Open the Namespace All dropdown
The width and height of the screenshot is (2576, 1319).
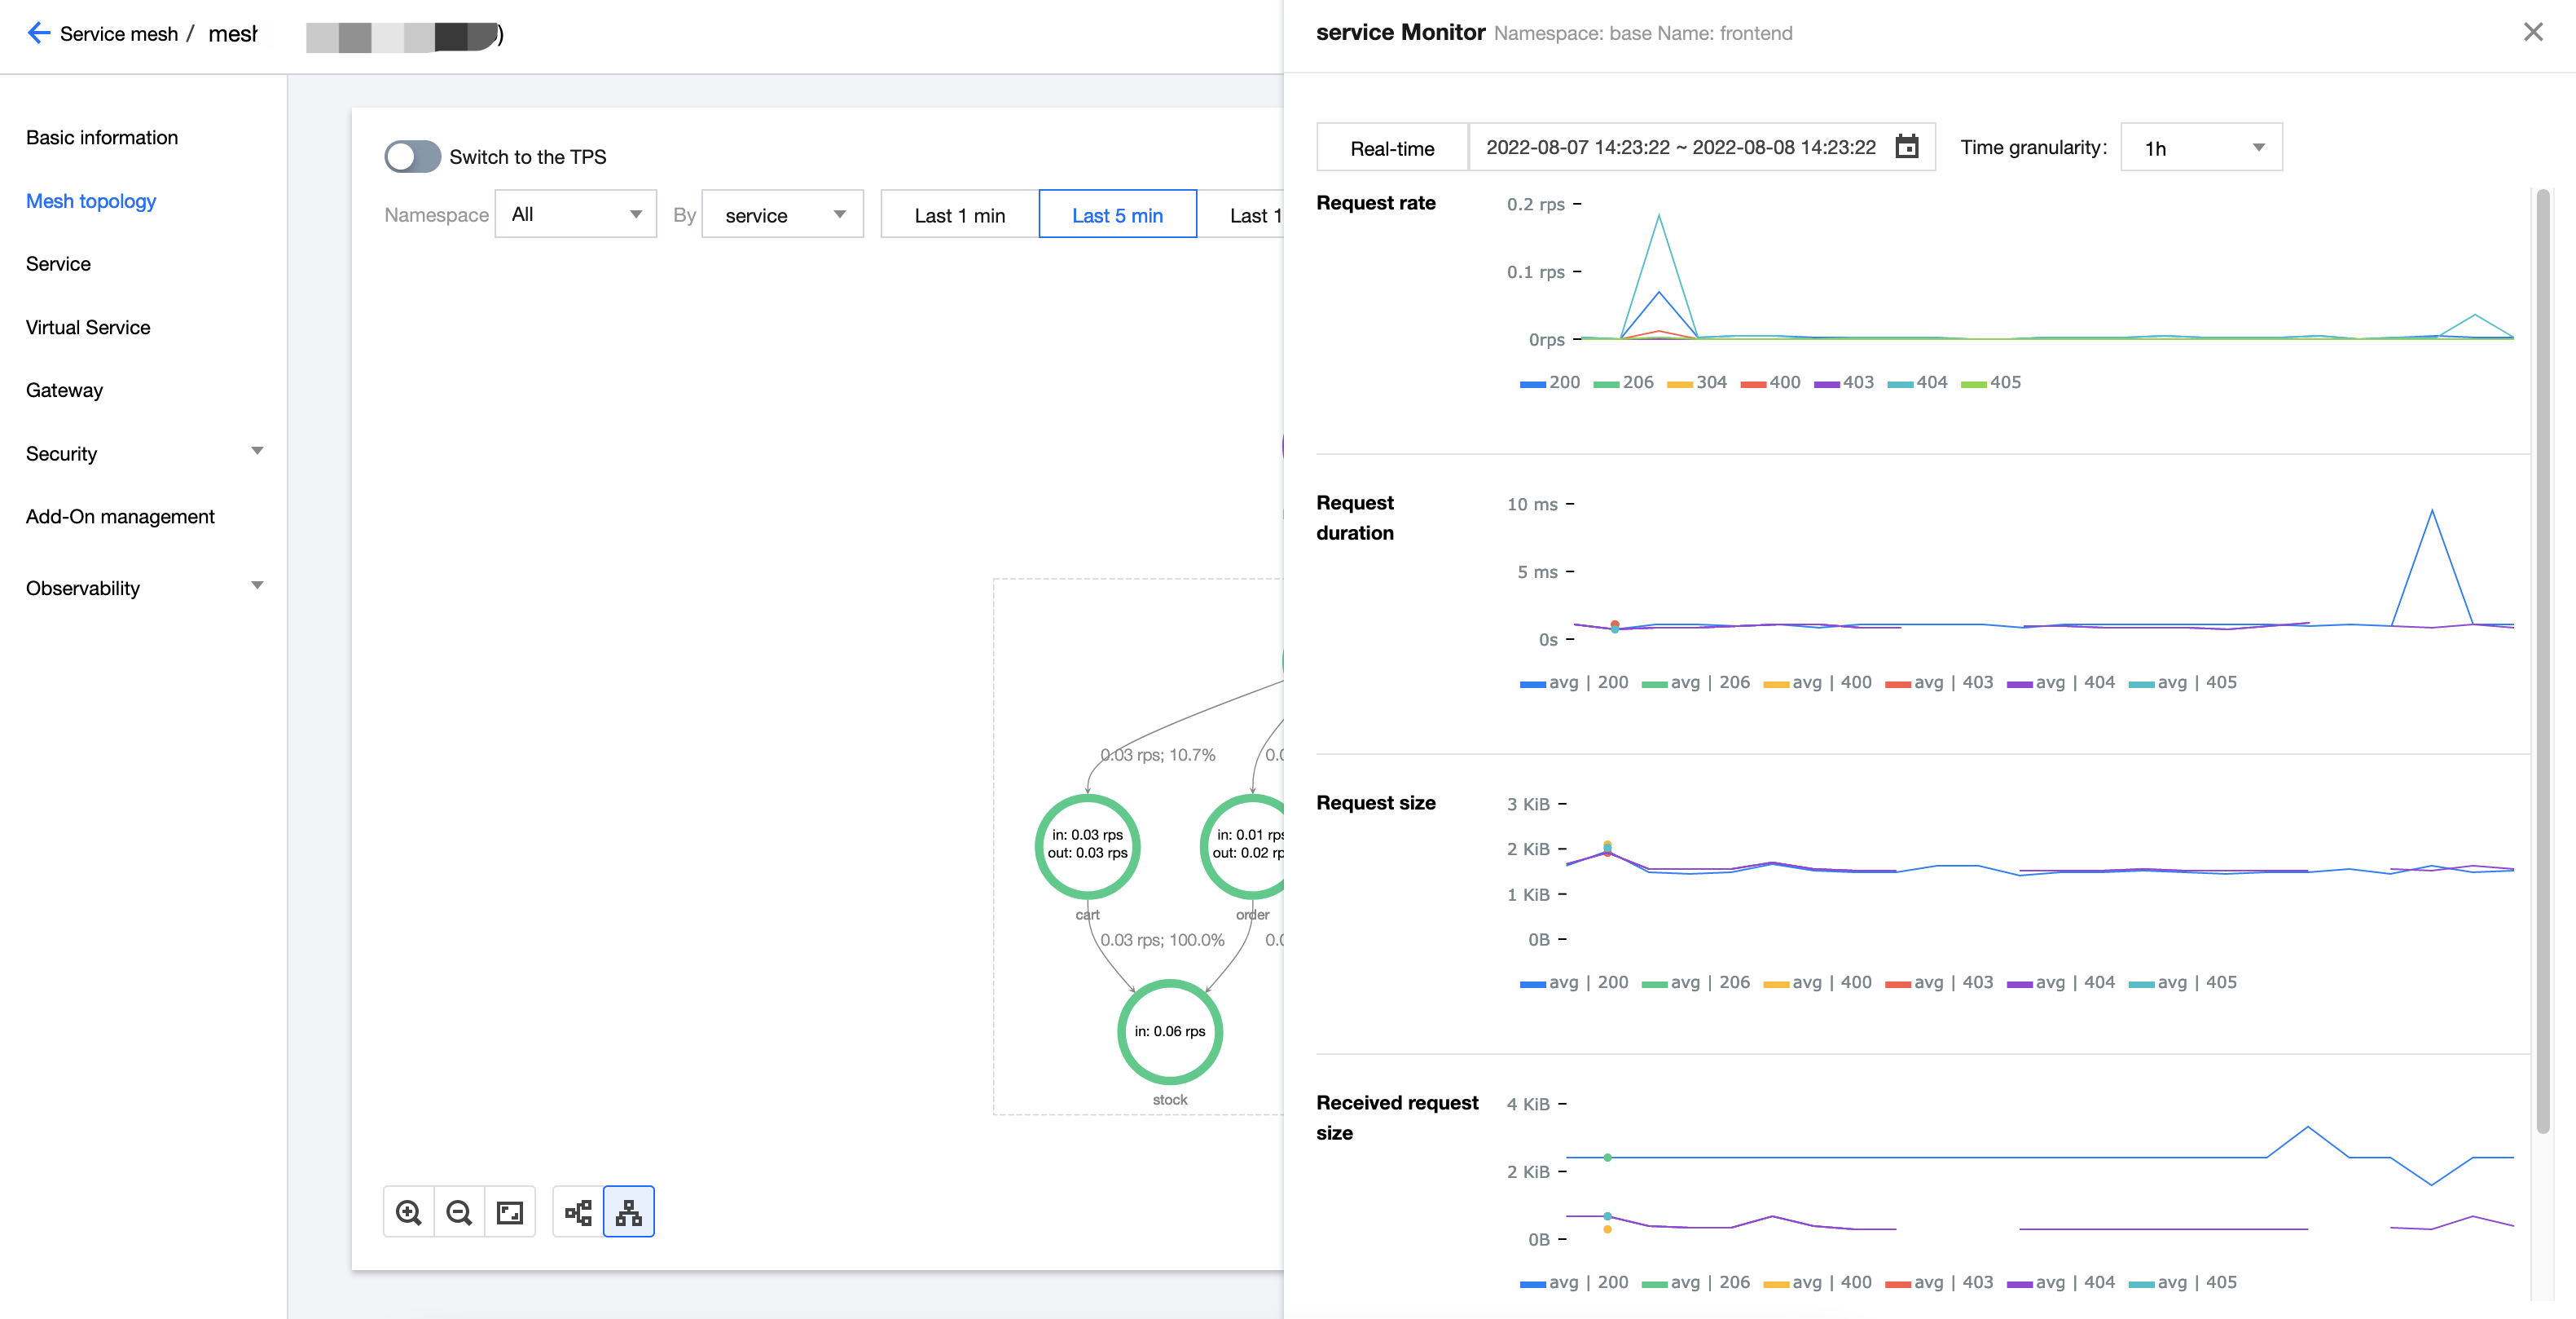(x=576, y=214)
